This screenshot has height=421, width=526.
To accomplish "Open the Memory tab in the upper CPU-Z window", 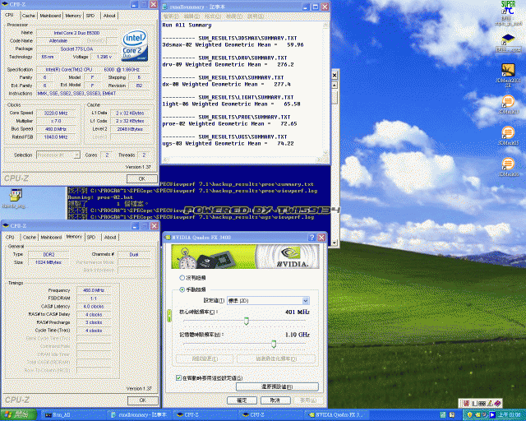I will click(73, 16).
